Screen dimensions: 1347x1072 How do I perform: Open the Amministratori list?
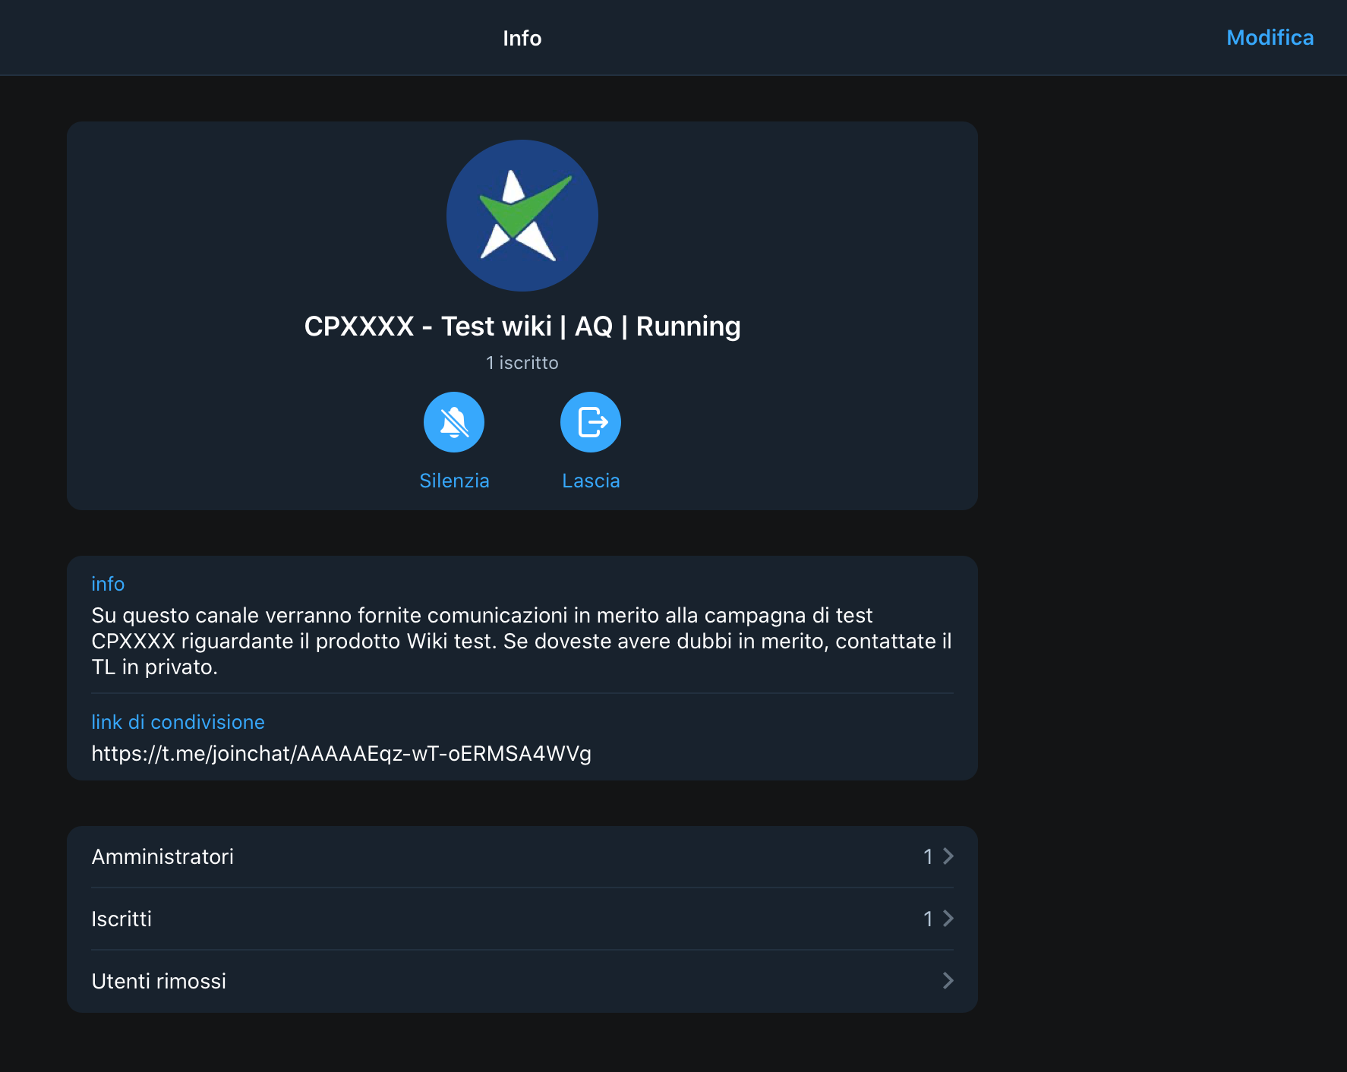coord(522,856)
